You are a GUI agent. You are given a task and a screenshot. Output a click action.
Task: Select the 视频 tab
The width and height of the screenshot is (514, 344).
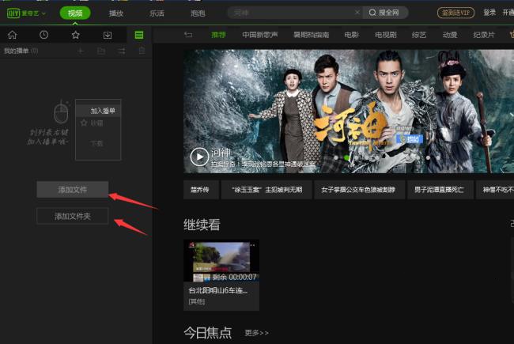[75, 13]
